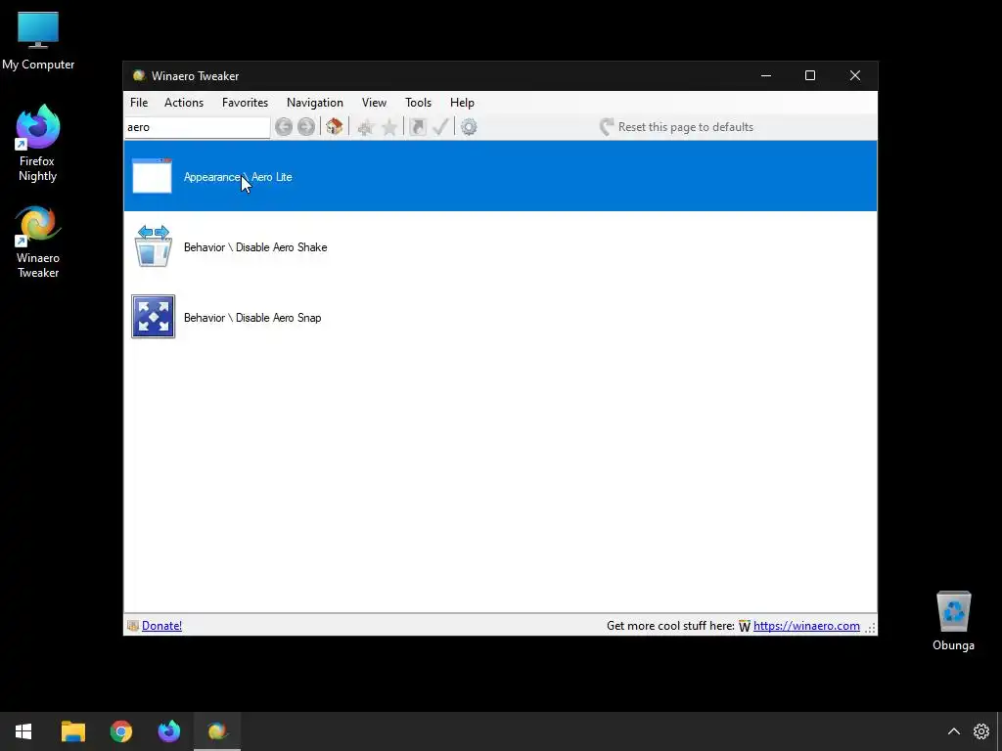Show hidden tray icons chevron
1002x751 pixels.
click(x=953, y=731)
